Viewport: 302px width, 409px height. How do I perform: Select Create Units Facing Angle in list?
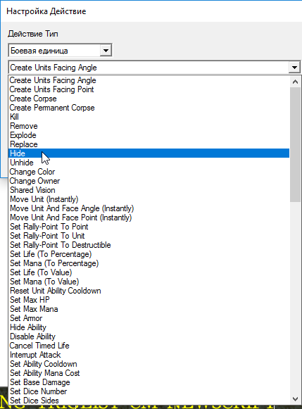149,80
